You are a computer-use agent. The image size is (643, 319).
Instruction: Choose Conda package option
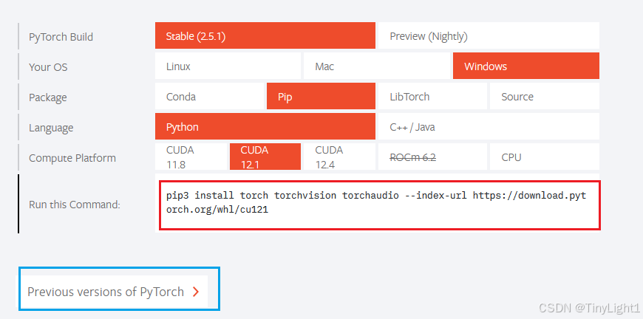click(209, 96)
